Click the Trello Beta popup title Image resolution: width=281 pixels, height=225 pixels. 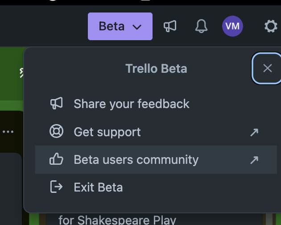tap(156, 69)
